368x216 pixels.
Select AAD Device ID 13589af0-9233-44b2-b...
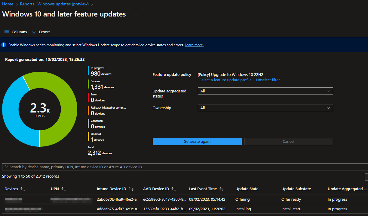coord(164,209)
